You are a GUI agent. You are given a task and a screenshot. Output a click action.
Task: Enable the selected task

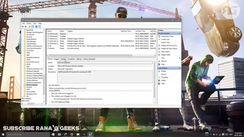(x=164, y=71)
